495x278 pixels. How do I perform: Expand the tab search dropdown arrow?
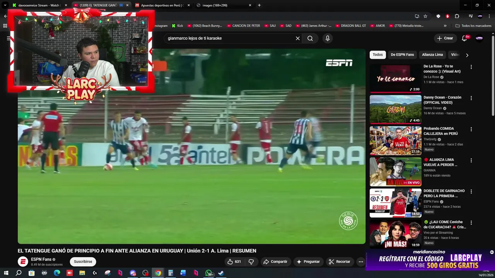click(x=5, y=5)
